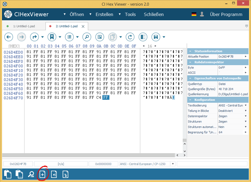Increase bytes per row with right arrow near 16

(155, 46)
